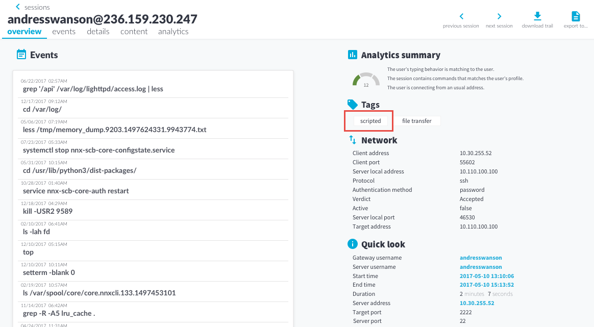
Task: Switch to the events tab
Action: click(x=64, y=32)
